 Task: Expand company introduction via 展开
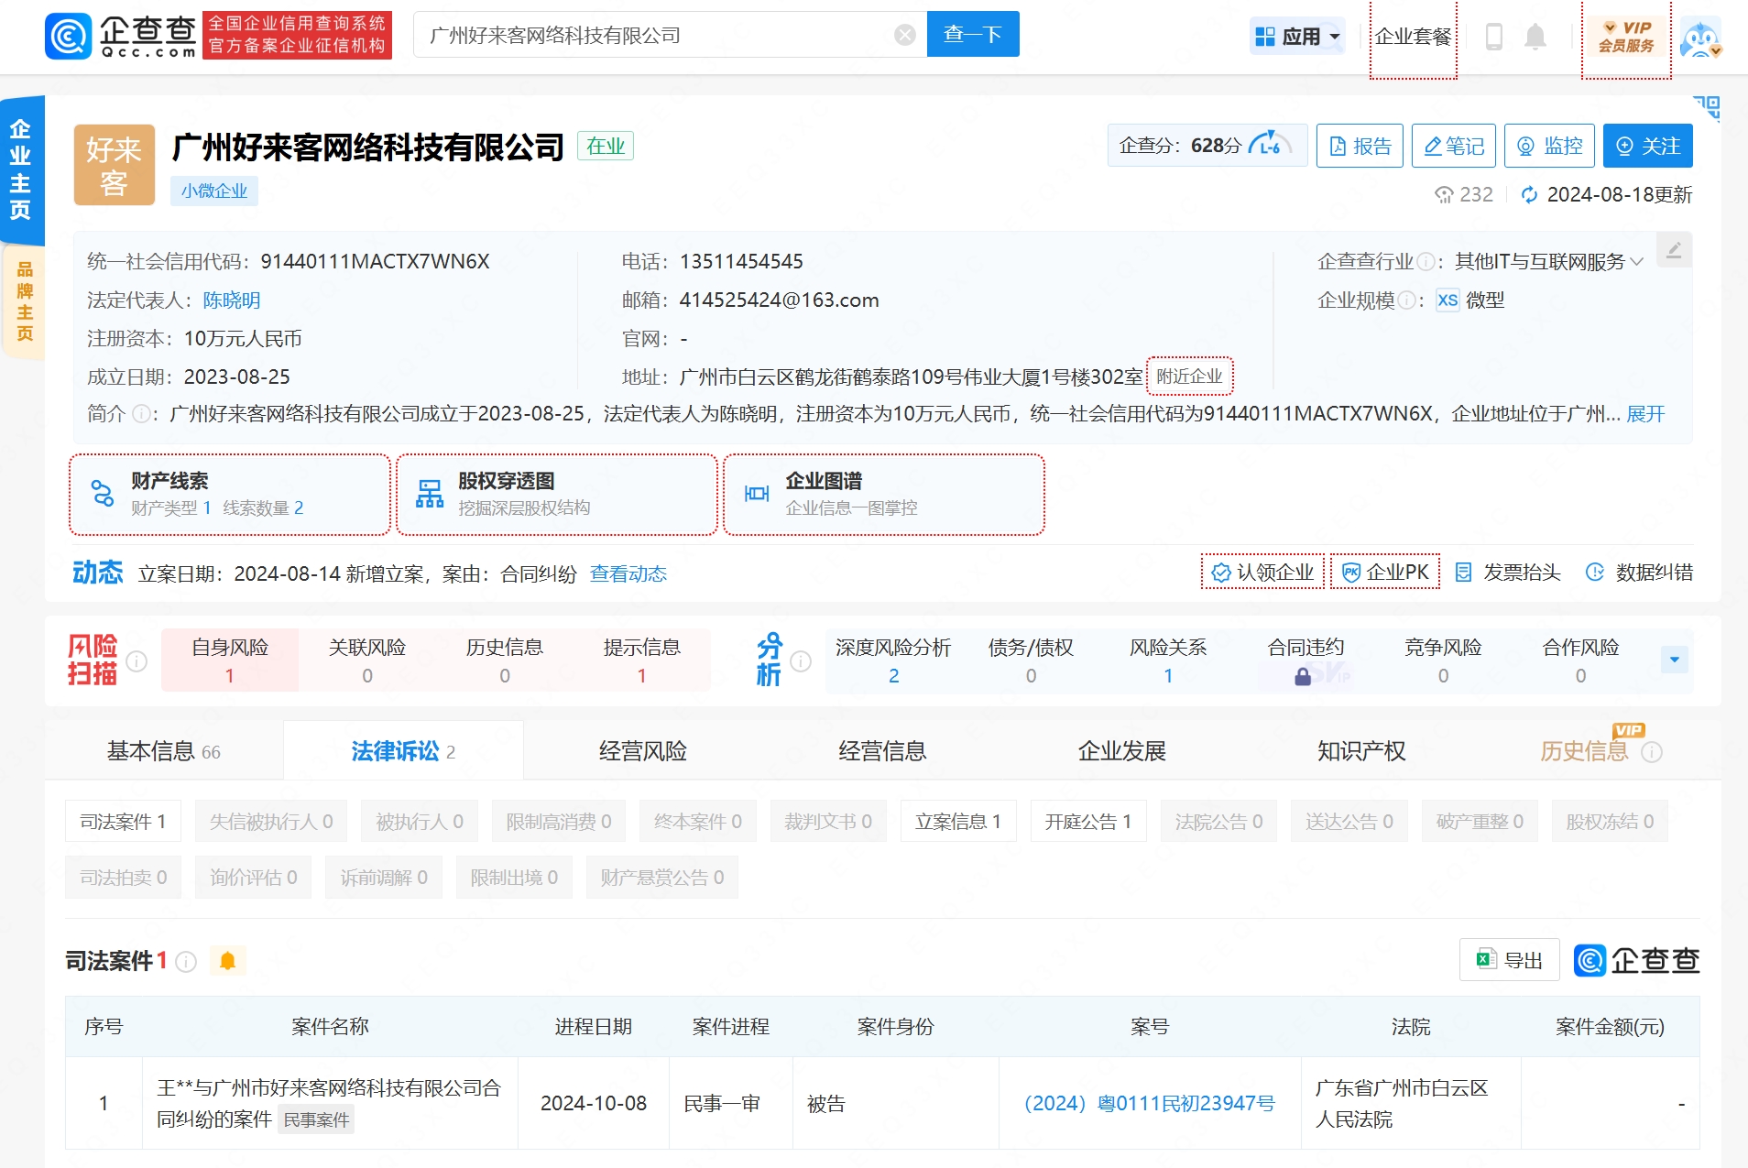pos(1645,414)
